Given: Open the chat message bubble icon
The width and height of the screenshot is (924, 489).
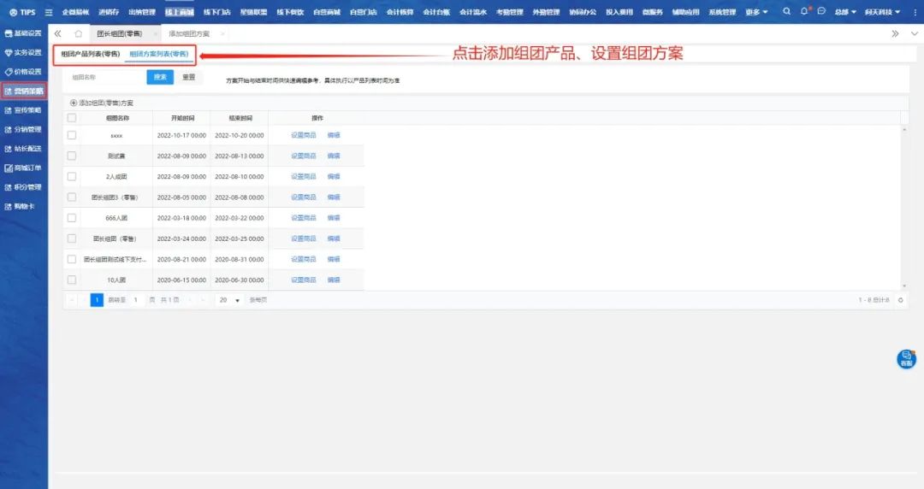Looking at the screenshot, I should tap(821, 12).
